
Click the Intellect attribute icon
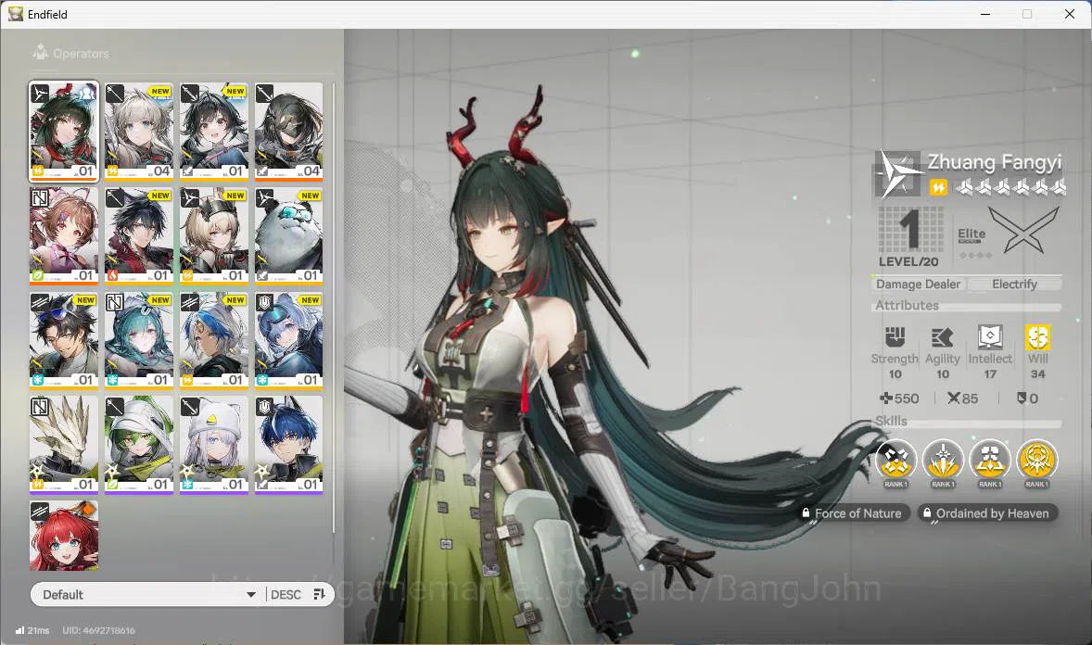click(990, 337)
